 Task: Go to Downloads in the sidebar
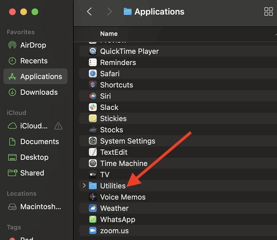click(39, 92)
